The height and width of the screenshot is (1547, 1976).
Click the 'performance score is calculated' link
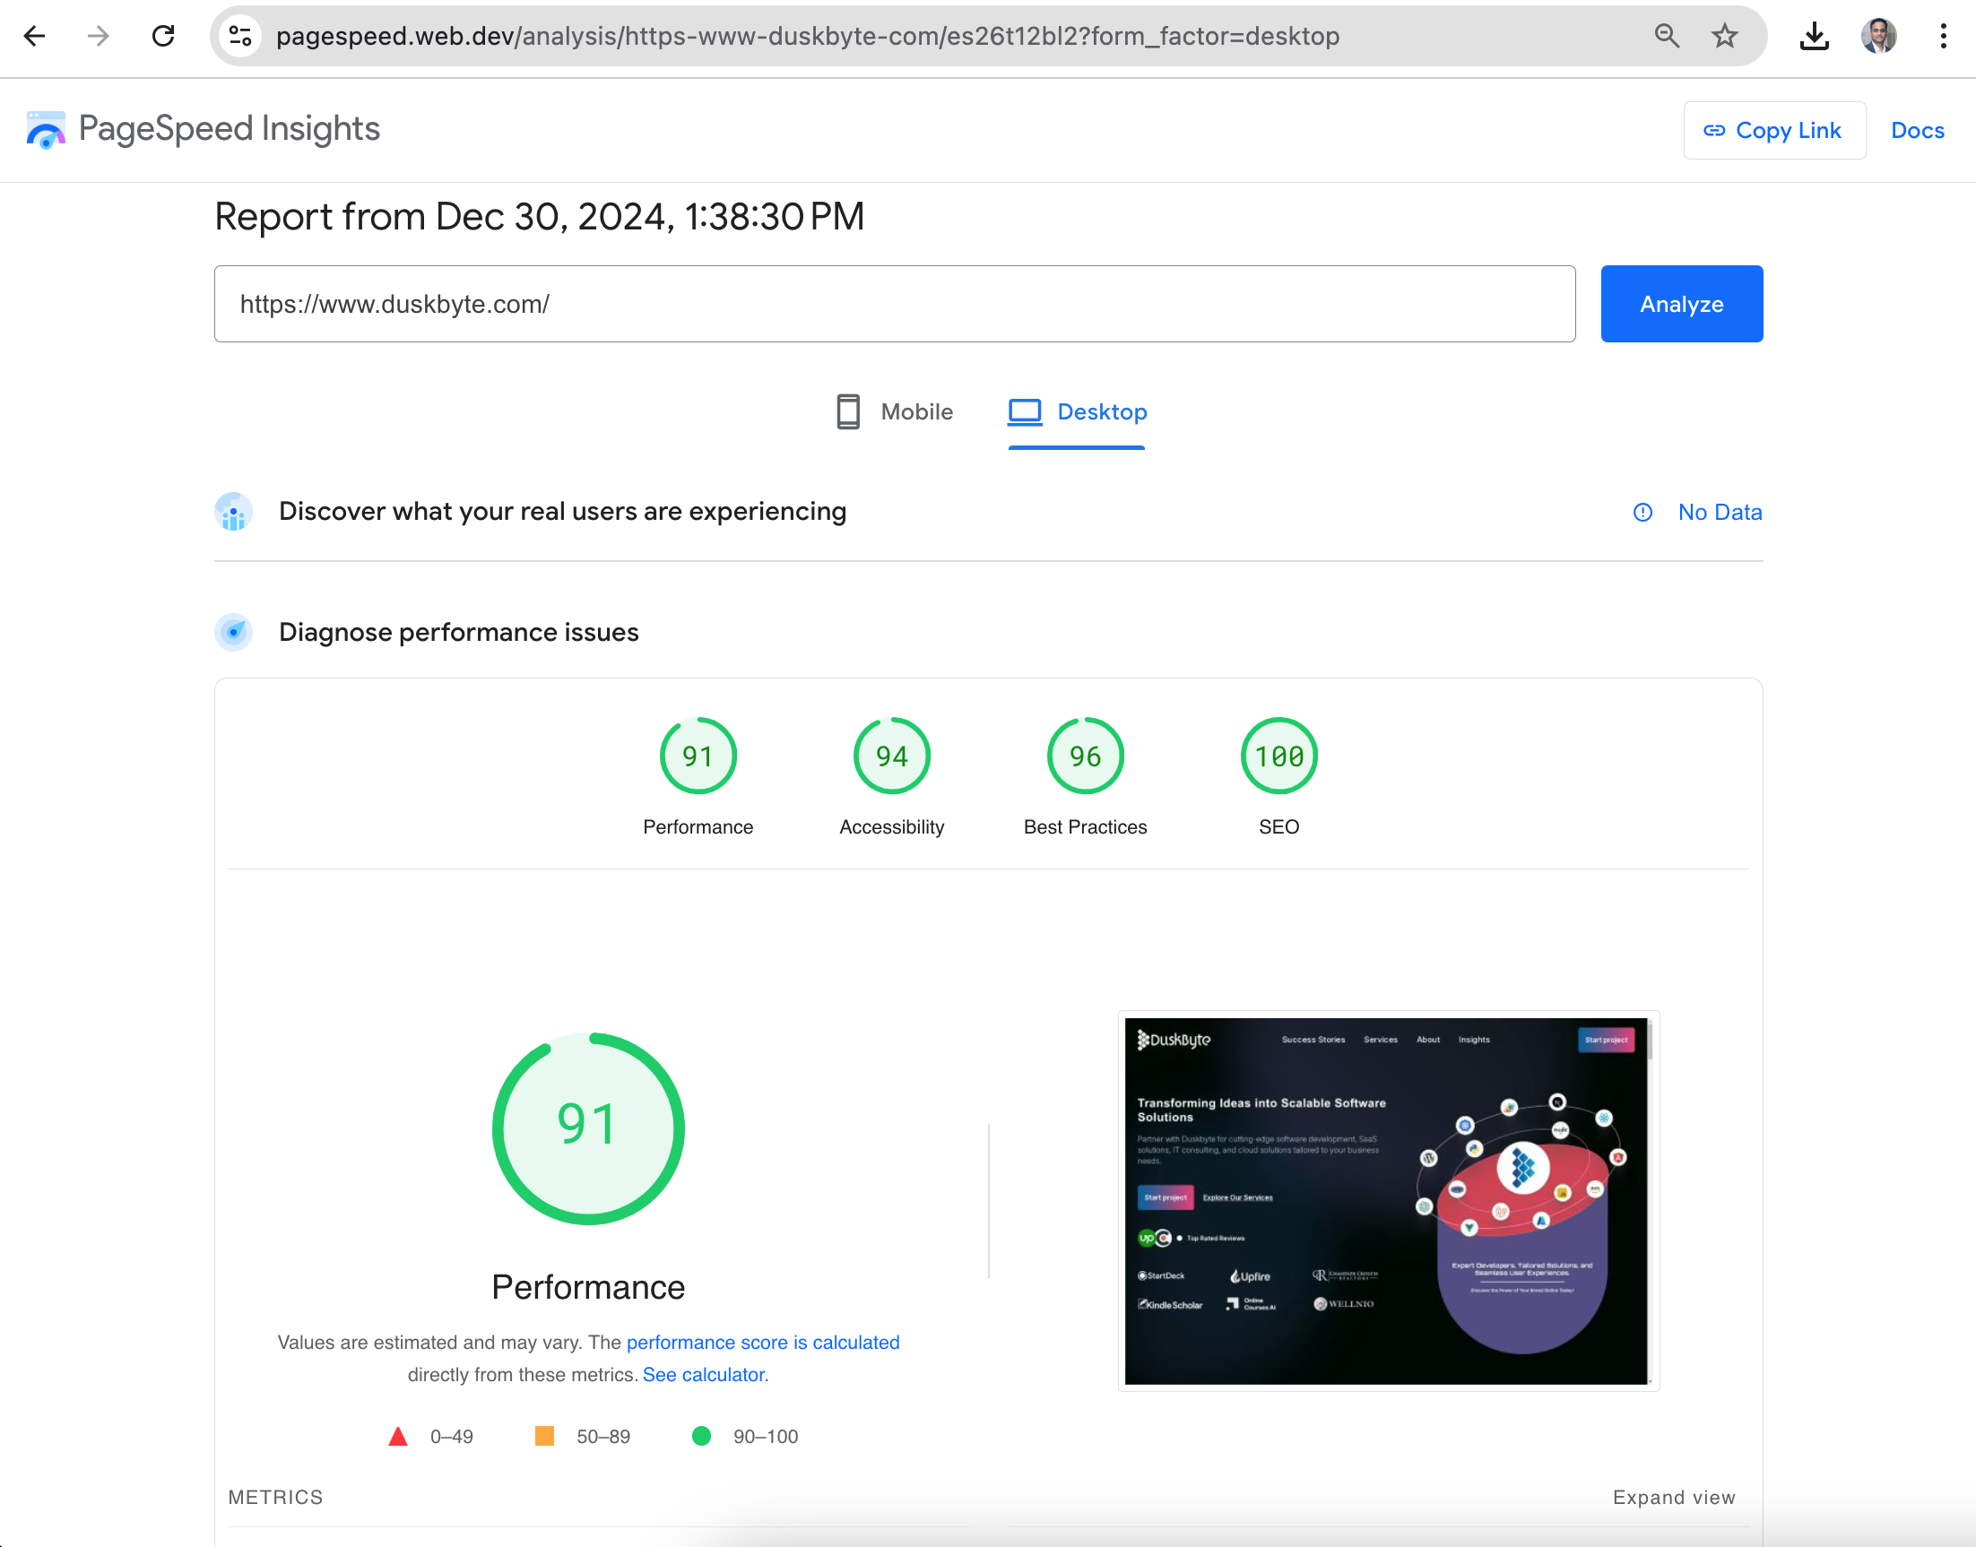(762, 1343)
